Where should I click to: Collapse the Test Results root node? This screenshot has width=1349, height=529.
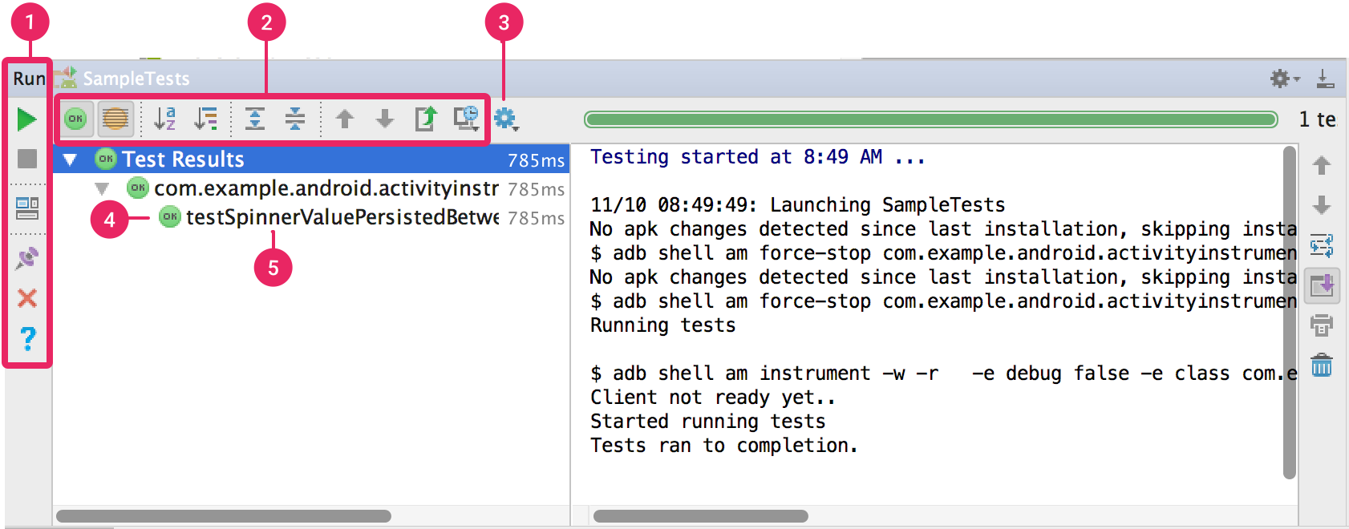tap(71, 160)
